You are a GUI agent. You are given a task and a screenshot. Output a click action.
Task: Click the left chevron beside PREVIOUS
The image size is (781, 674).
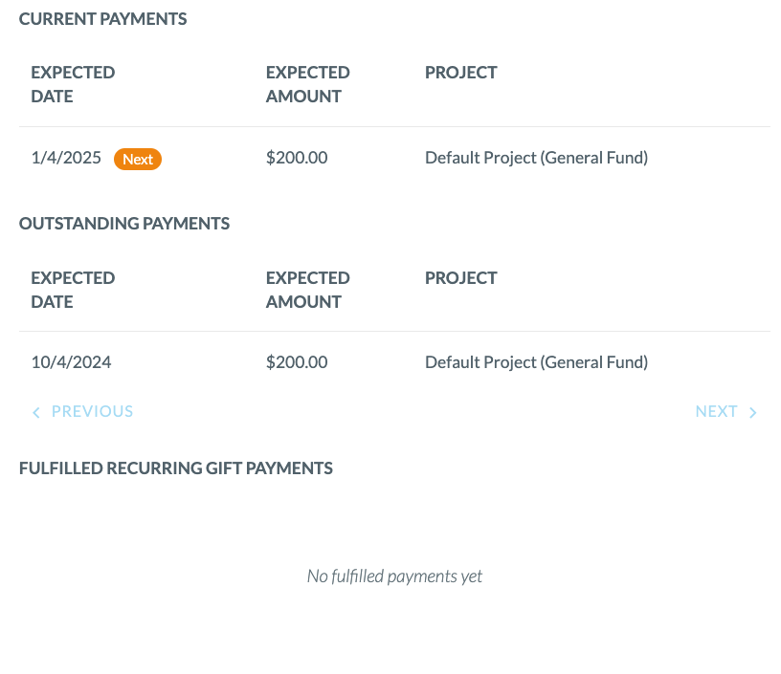[35, 412]
